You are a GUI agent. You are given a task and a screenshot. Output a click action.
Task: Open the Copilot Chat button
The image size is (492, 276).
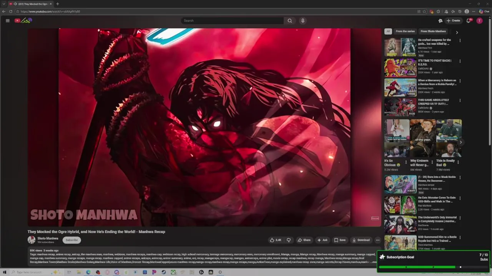coord(484,11)
